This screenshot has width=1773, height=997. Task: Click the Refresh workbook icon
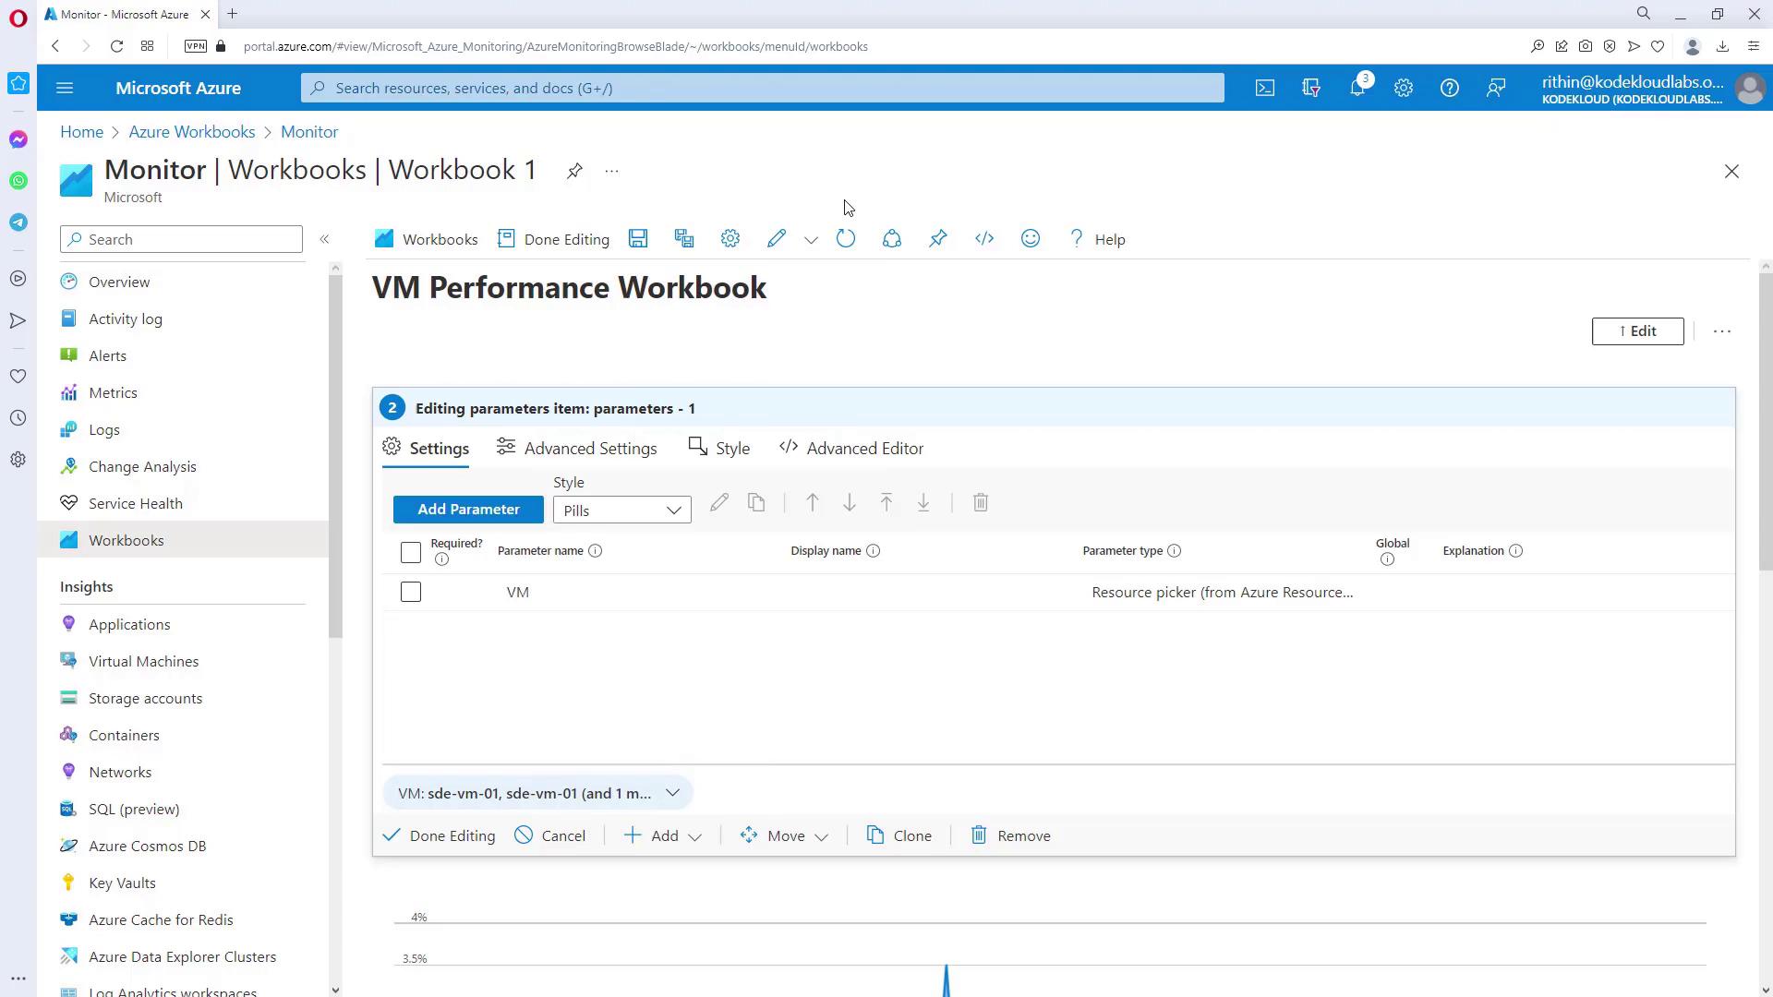[846, 239]
